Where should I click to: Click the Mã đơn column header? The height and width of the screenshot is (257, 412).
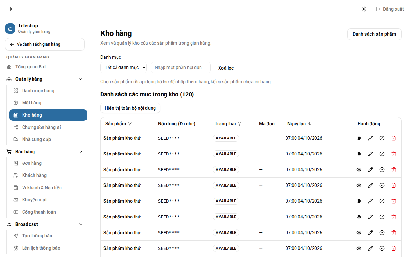(x=267, y=124)
